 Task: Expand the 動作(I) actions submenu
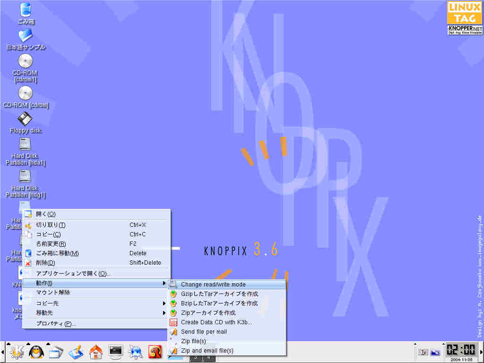96,283
